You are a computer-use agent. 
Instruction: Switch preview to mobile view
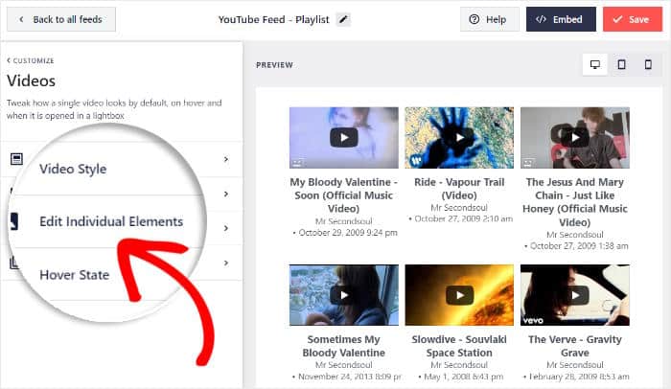pos(648,65)
